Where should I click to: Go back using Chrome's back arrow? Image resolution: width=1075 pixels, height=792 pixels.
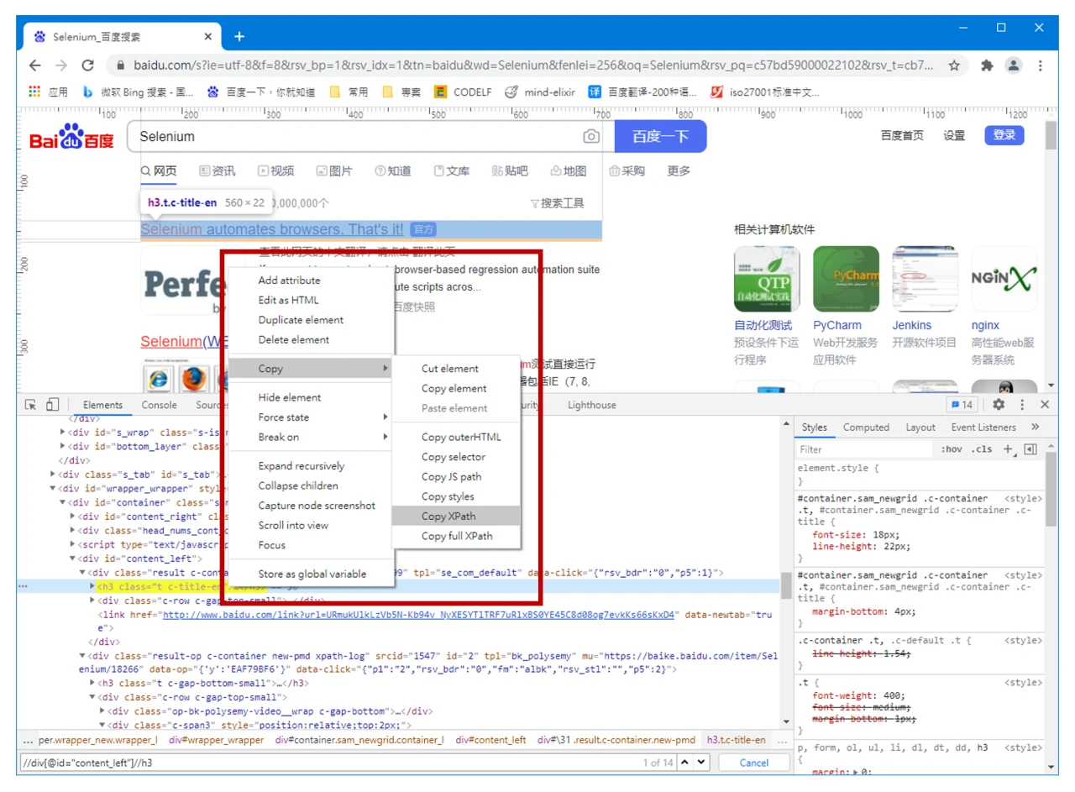pos(34,65)
